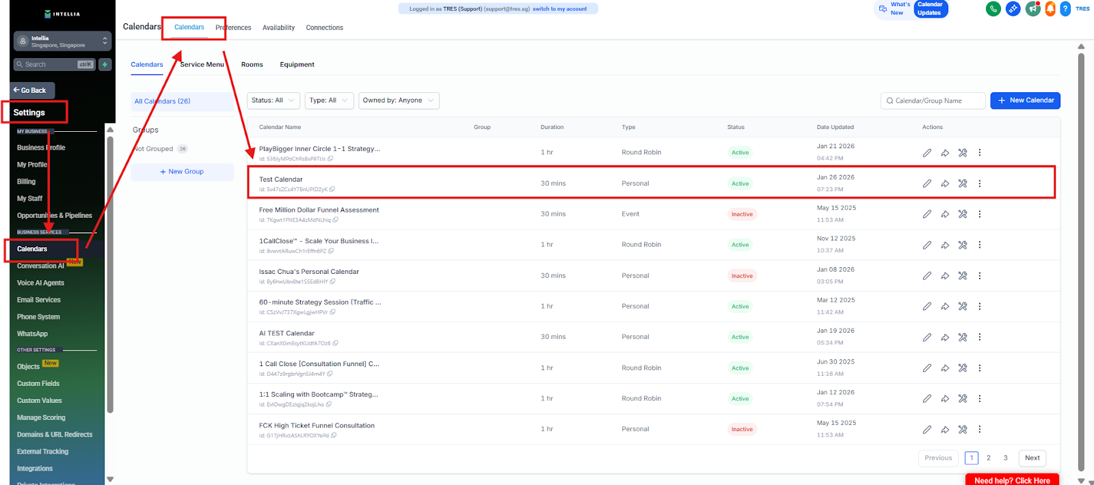This screenshot has width=1094, height=485.
Task: Click share arrow icon for PlayBigger Inner Circle
Action: pos(945,153)
